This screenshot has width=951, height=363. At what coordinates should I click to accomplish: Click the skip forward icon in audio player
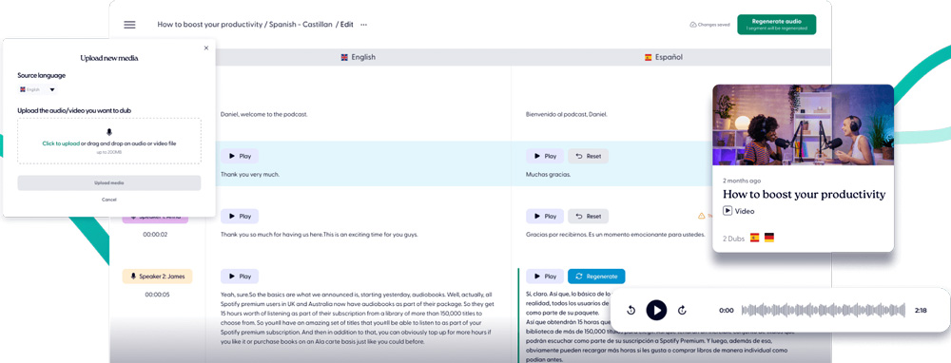[x=682, y=311]
